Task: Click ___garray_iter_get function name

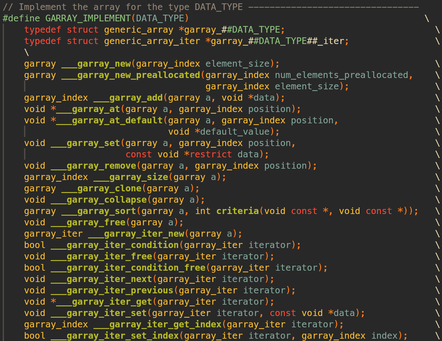Action: point(104,302)
